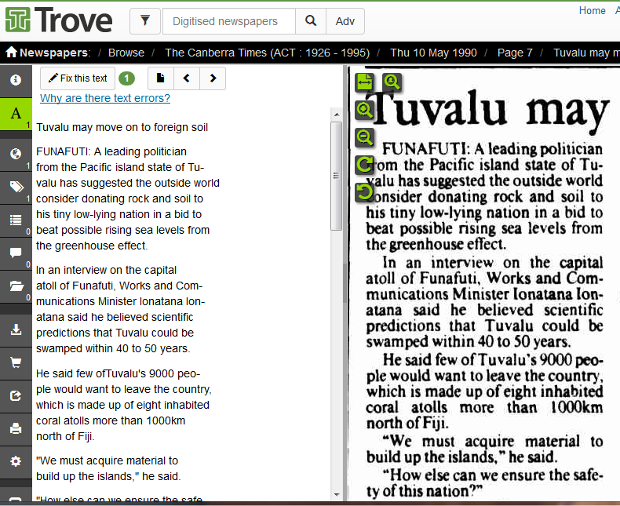Open The Canberra Times breadcrumb

point(267,53)
